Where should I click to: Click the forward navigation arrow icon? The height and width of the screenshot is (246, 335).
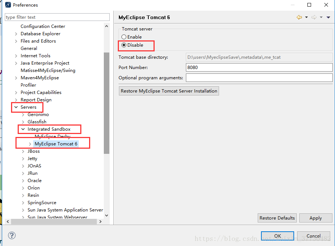click(x=314, y=17)
